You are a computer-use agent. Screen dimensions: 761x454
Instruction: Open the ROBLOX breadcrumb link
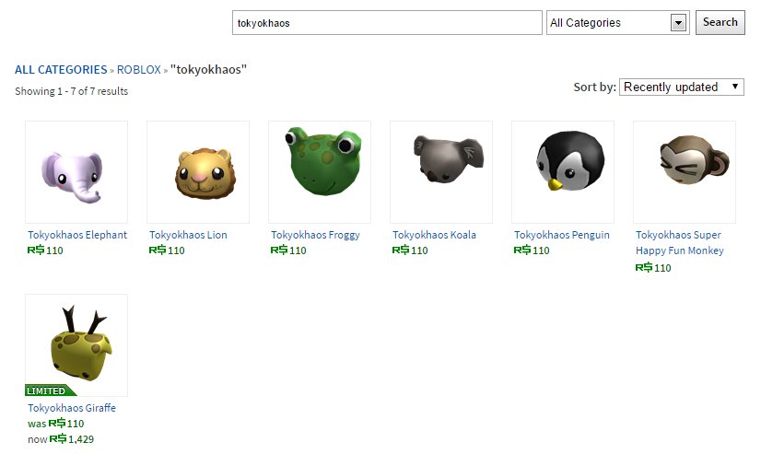139,70
